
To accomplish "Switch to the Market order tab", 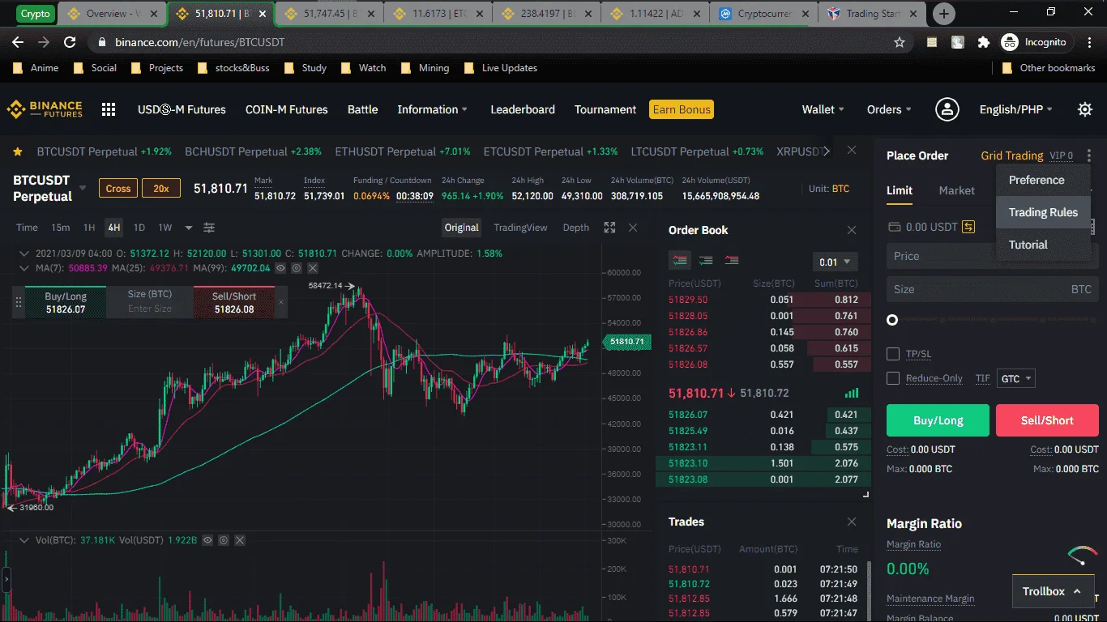I will [x=956, y=190].
